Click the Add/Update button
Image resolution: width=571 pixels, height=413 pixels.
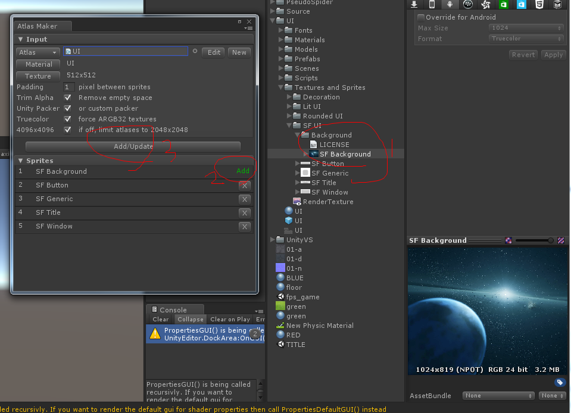tap(133, 146)
